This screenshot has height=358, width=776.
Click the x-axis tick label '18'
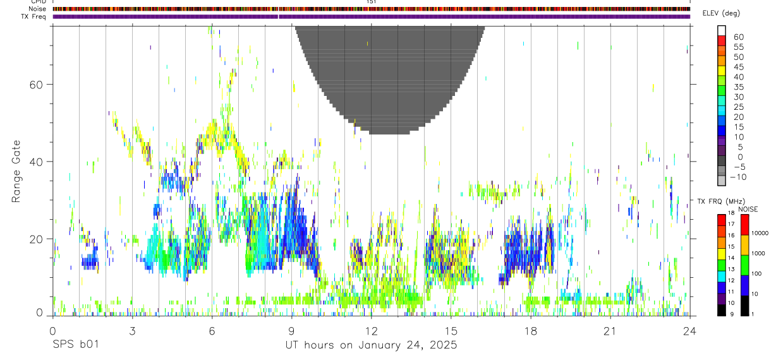(x=531, y=331)
